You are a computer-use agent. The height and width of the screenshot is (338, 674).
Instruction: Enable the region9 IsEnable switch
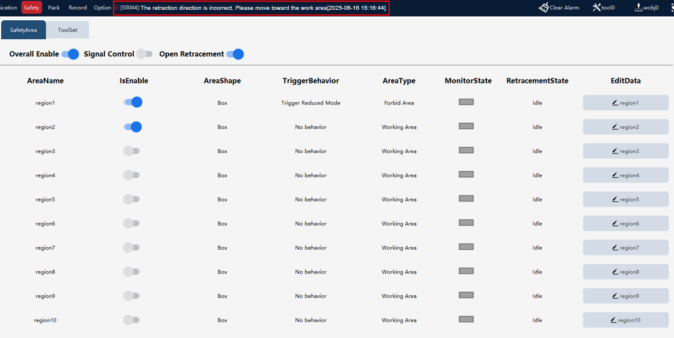pyautogui.click(x=131, y=295)
